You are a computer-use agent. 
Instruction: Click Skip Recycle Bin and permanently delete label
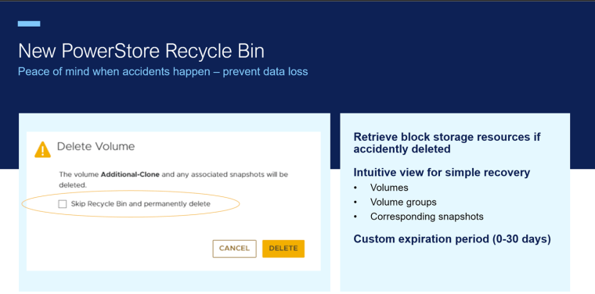coord(140,204)
